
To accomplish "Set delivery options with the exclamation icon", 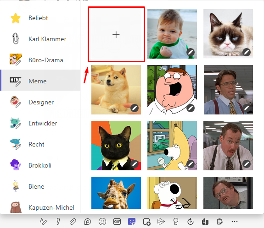I will [58, 222].
